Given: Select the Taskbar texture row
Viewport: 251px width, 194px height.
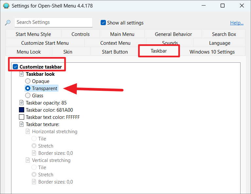Looking at the screenshot, I should point(42,124).
